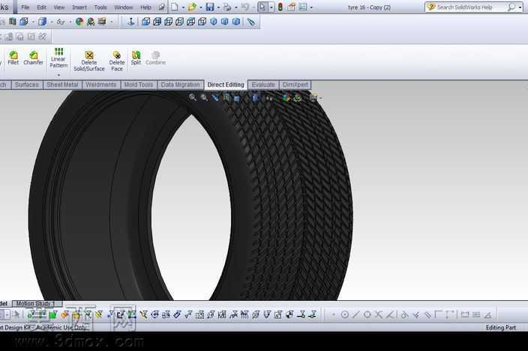Open the View menu
This screenshot has width=528, height=351.
[x=59, y=7]
